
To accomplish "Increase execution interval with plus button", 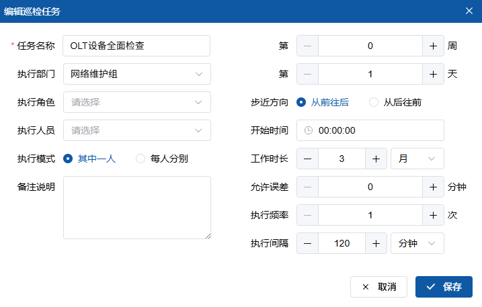I will click(x=376, y=243).
